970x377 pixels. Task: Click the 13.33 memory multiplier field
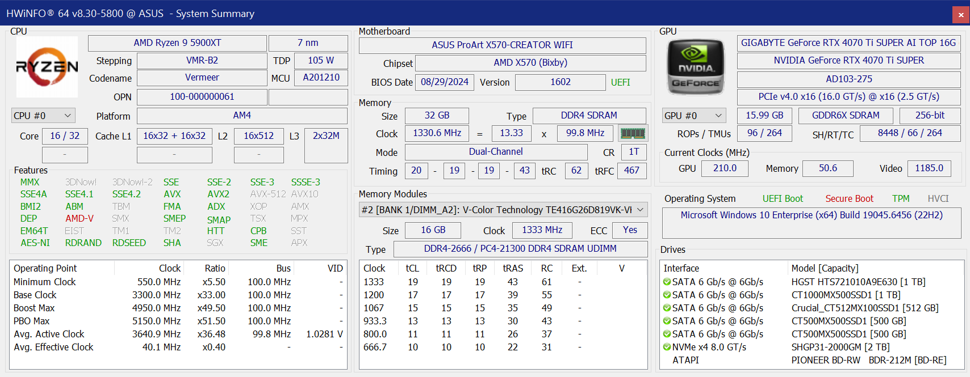pos(511,133)
